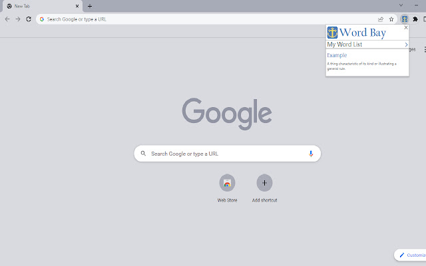Click the 'Word Bay' title text
Viewport: 426px width, 266px height.
click(x=363, y=33)
